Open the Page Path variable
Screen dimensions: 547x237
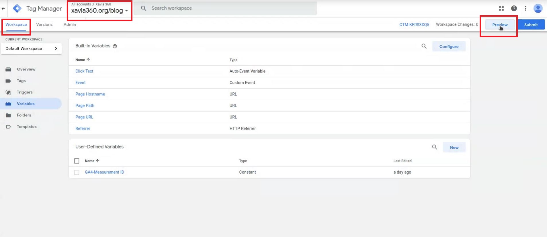pyautogui.click(x=85, y=105)
